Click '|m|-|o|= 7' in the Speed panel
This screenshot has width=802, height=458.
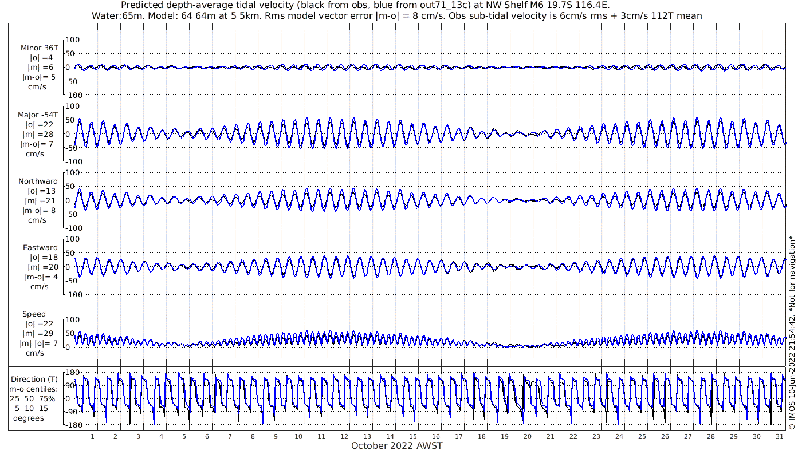click(x=38, y=343)
